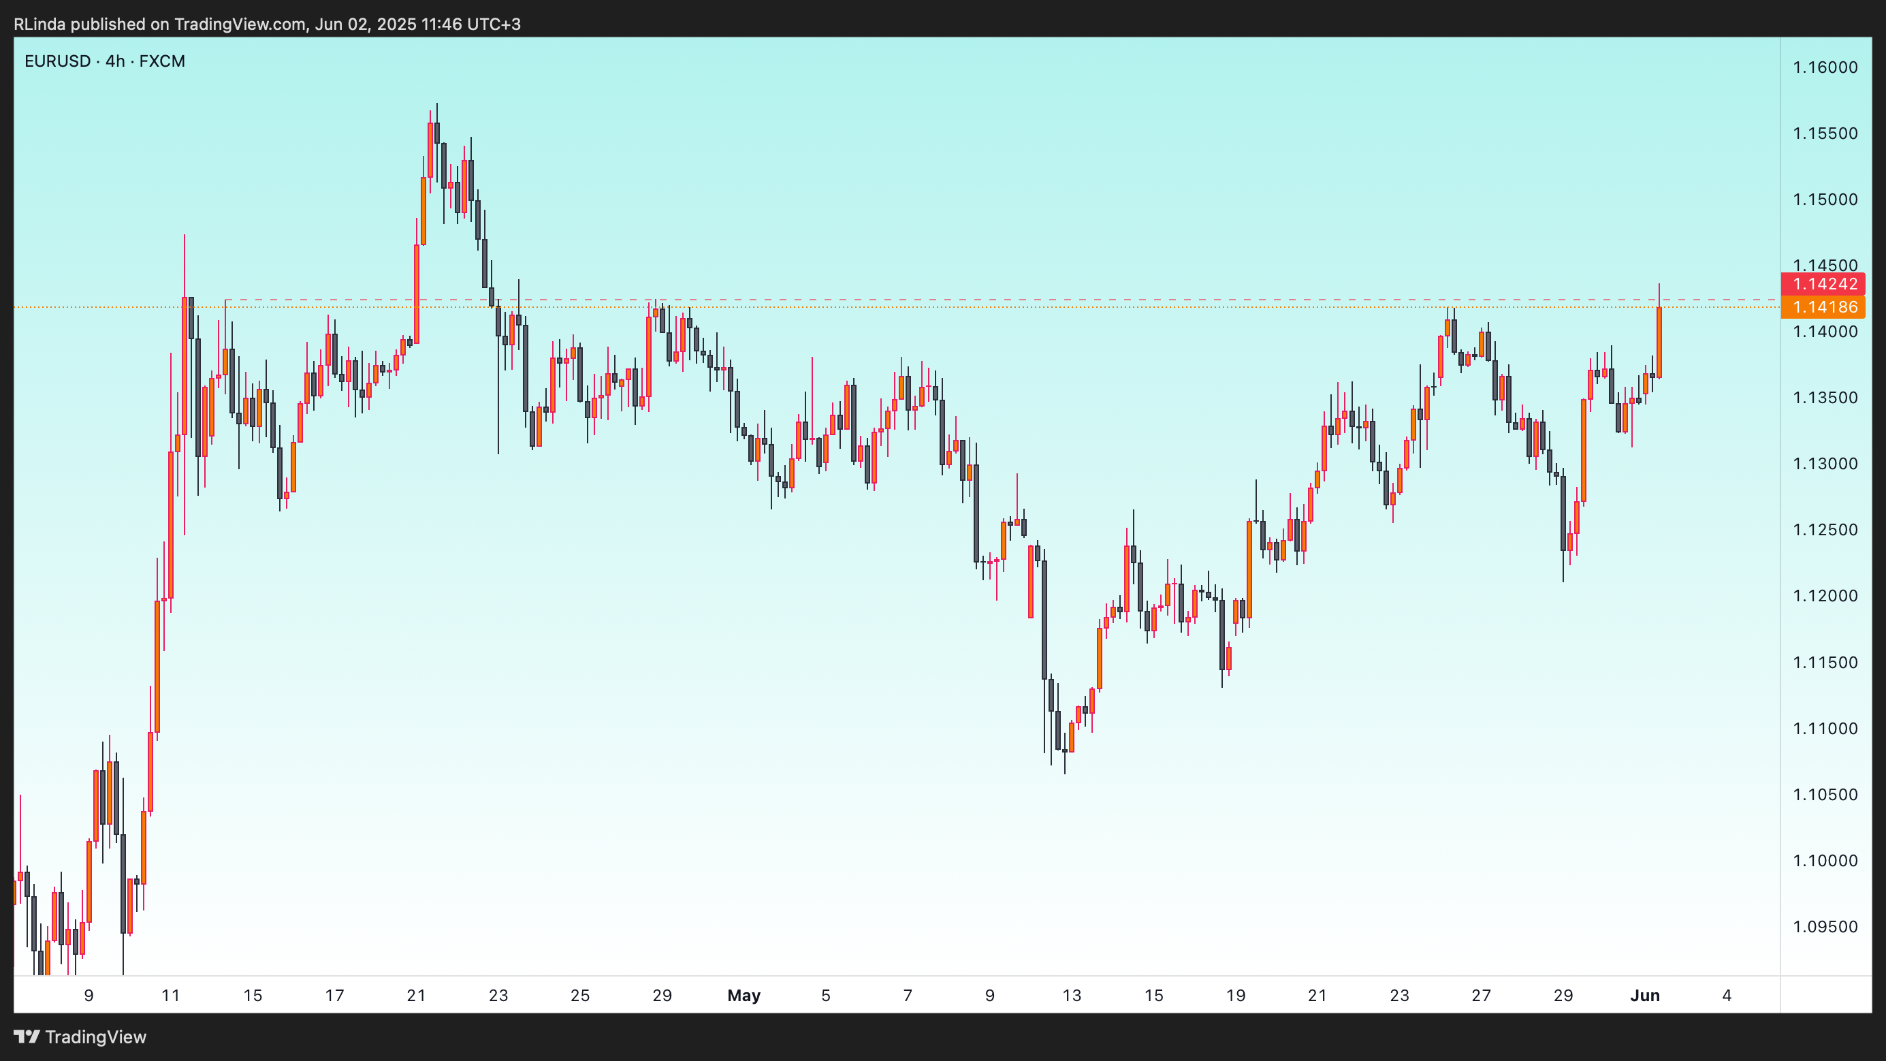Click date 7 on time axis
This screenshot has height=1061, width=1886.
pos(908,996)
